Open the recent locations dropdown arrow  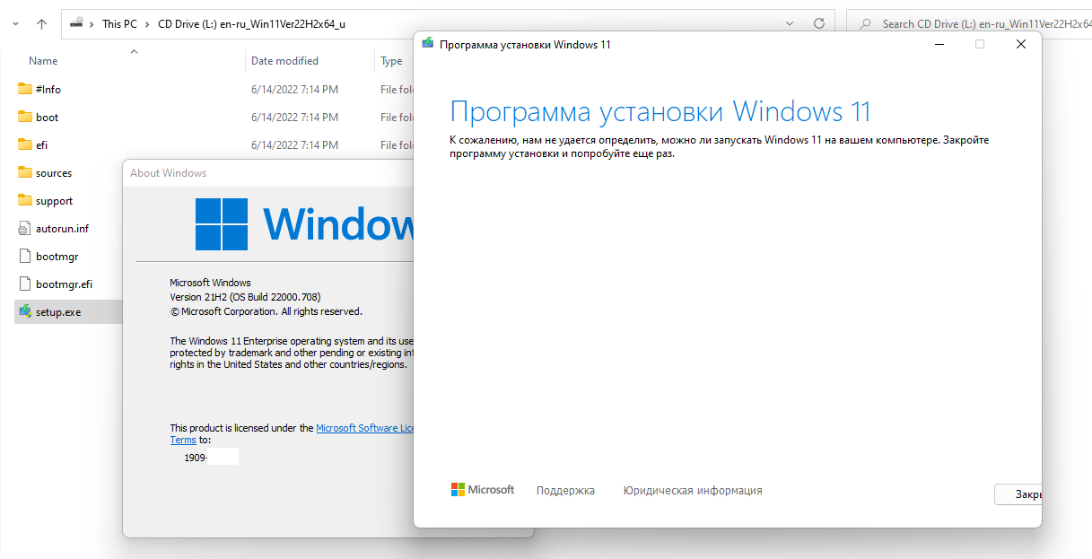point(17,24)
